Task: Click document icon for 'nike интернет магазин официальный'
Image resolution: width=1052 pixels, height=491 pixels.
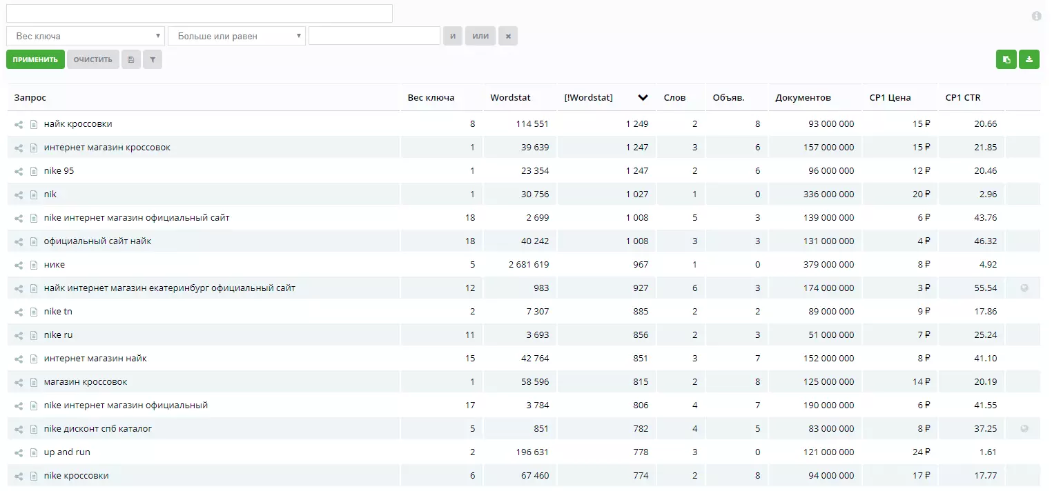Action: (33, 405)
